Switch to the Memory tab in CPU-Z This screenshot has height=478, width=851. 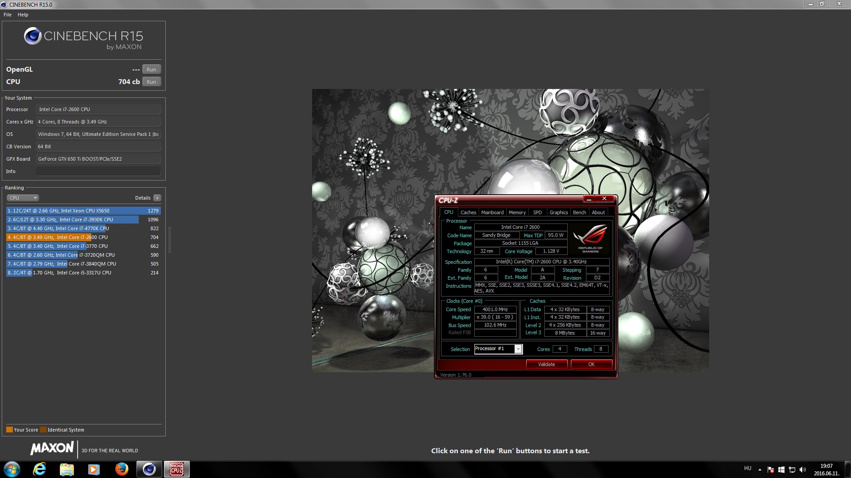(x=517, y=212)
